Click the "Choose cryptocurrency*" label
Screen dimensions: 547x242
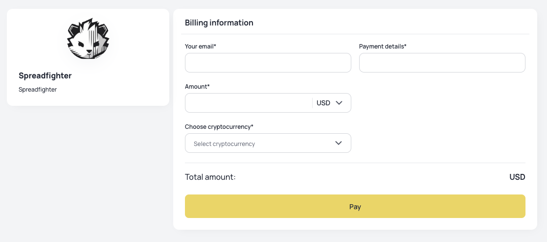[x=219, y=127]
